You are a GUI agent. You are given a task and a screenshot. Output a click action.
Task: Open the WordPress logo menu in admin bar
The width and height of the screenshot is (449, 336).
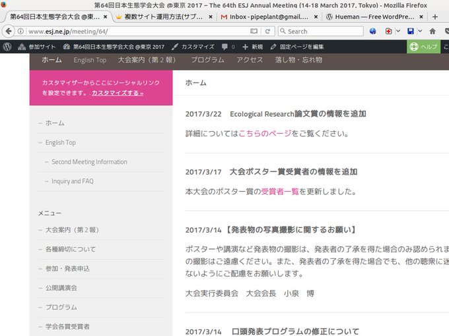(7, 47)
